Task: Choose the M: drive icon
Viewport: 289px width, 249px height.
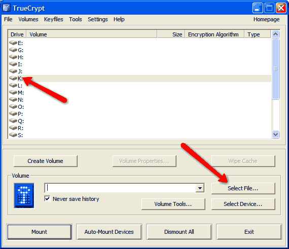Action: click(x=13, y=93)
